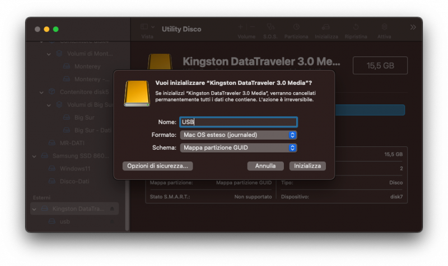
Task: Click the add volume plus icon
Action: [x=241, y=27]
